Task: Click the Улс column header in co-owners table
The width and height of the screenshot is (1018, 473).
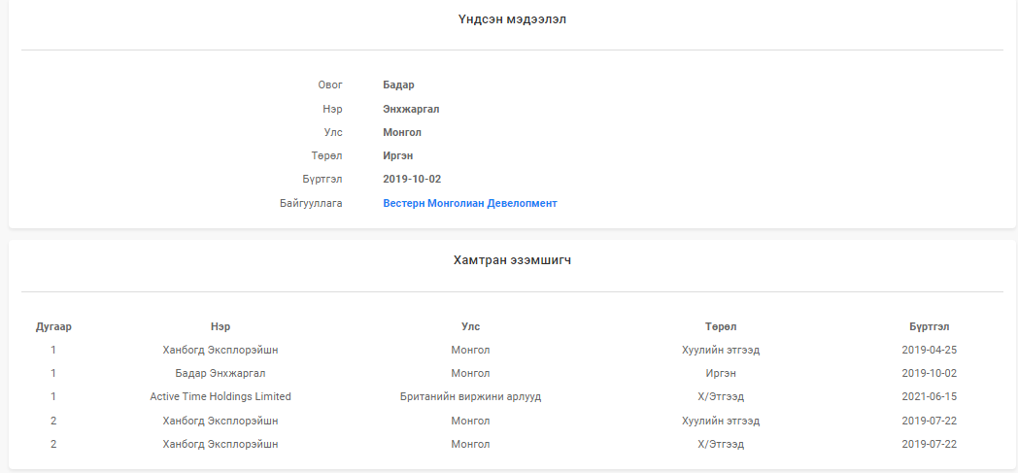Action: (470, 326)
